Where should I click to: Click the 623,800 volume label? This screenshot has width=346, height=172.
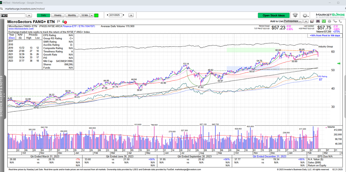250,126
